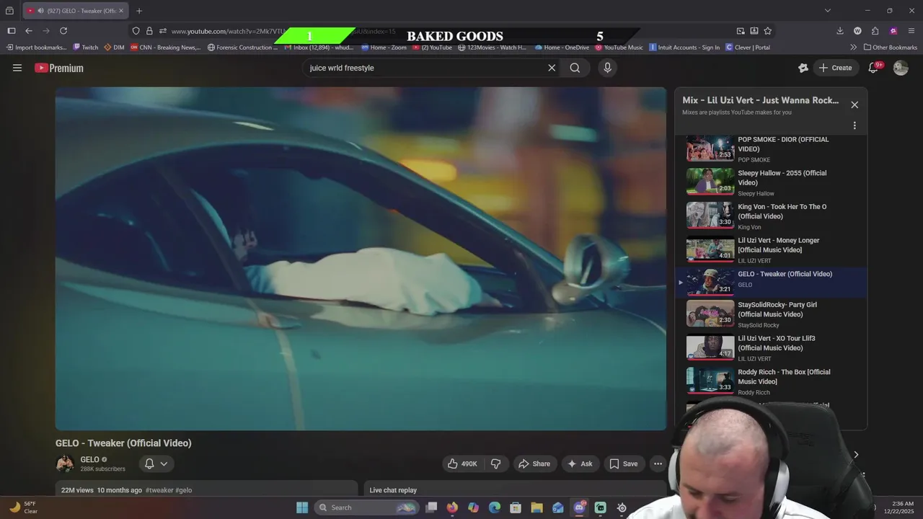Open browser downloads panel
Screen dimensions: 923x519
840,31
